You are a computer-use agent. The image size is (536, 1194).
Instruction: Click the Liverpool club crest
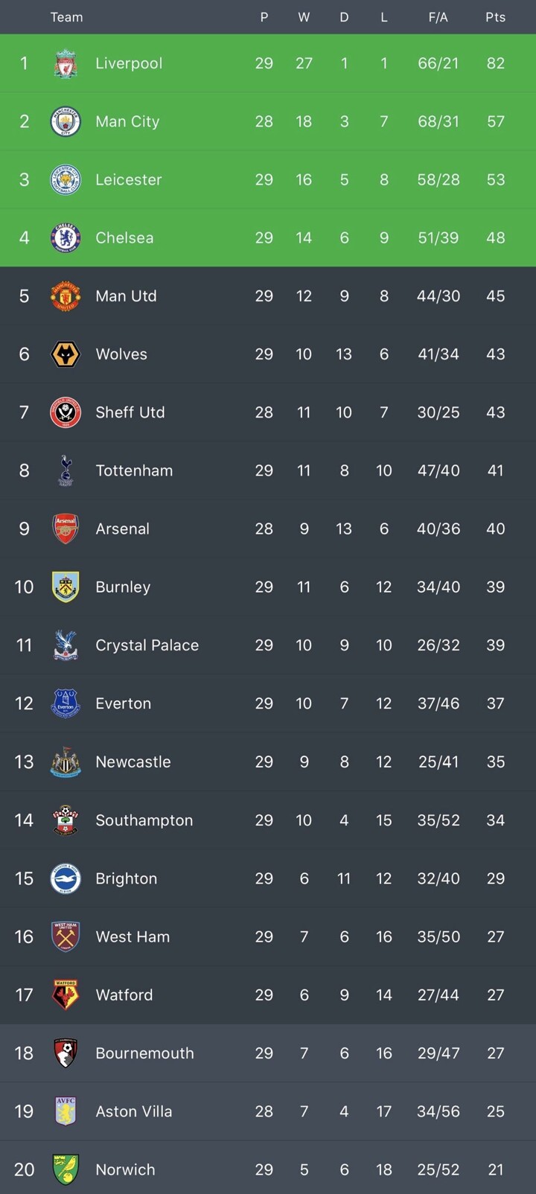point(66,63)
